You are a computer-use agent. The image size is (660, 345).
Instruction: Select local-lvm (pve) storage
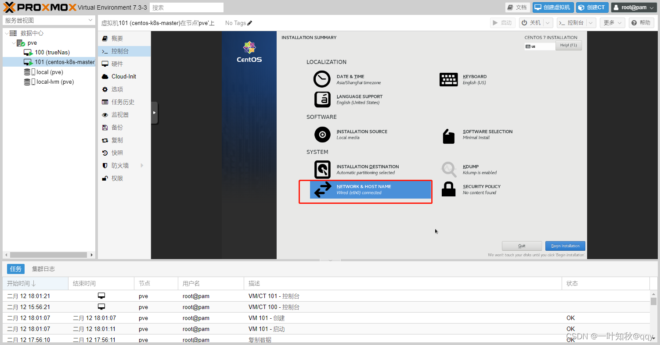tap(49, 82)
